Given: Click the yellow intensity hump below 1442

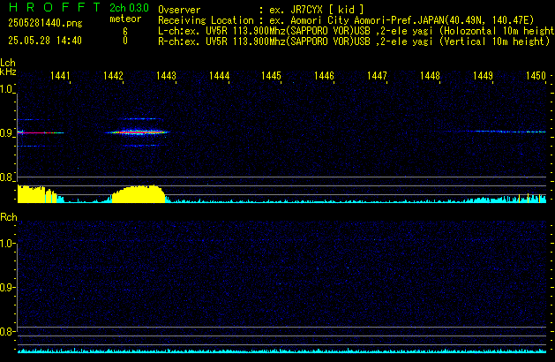Looking at the screenshot, I should [x=138, y=194].
